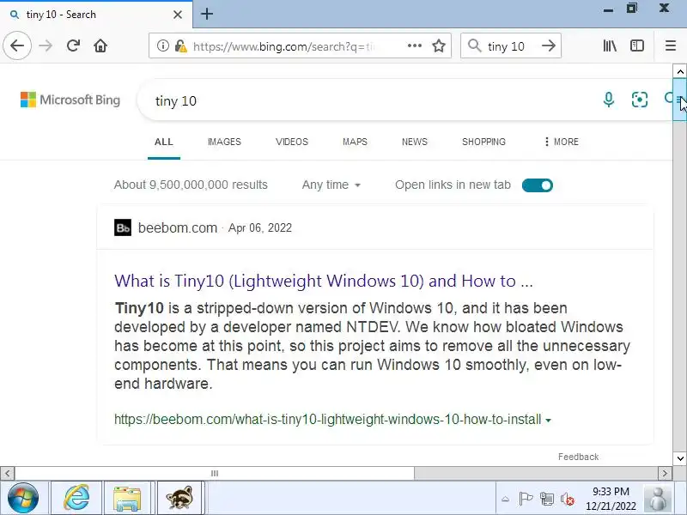Click the Feedback link
The image size is (687, 515).
[578, 457]
